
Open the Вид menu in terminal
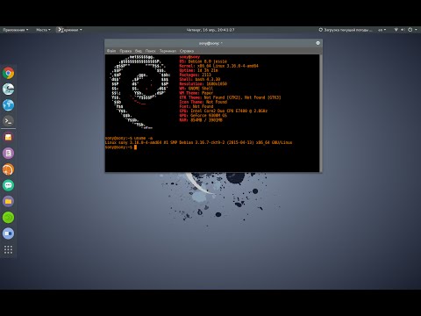point(139,51)
